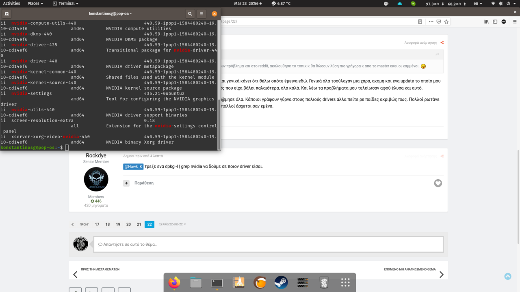Save page to Pocket
The image size is (520, 292).
click(x=439, y=21)
